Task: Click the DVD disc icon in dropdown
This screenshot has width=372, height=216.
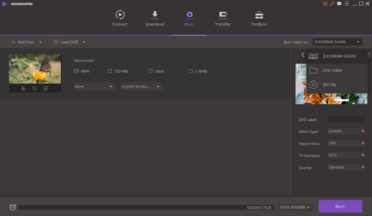Action: (x=313, y=56)
